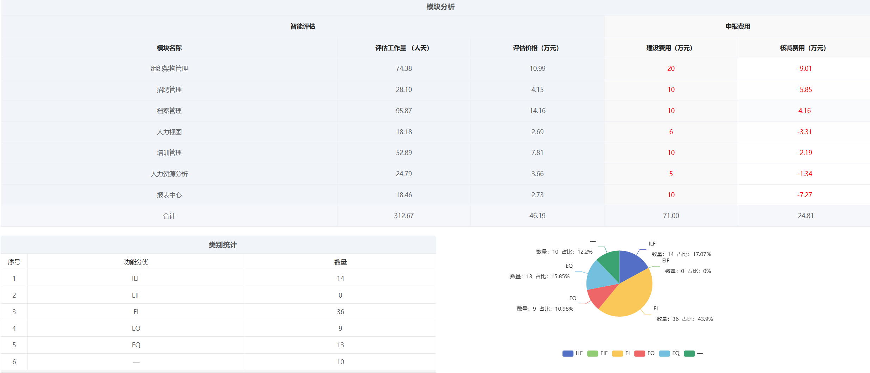The height and width of the screenshot is (373, 870).
Task: Select the 报表中心 module row name
Action: click(169, 195)
